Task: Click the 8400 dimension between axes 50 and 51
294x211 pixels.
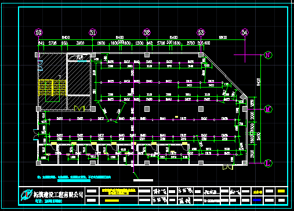Action: 66,37
